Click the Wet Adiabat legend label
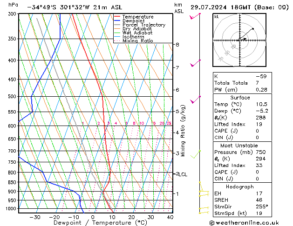Viewport: 293px width, 226px height. pyautogui.click(x=137, y=33)
